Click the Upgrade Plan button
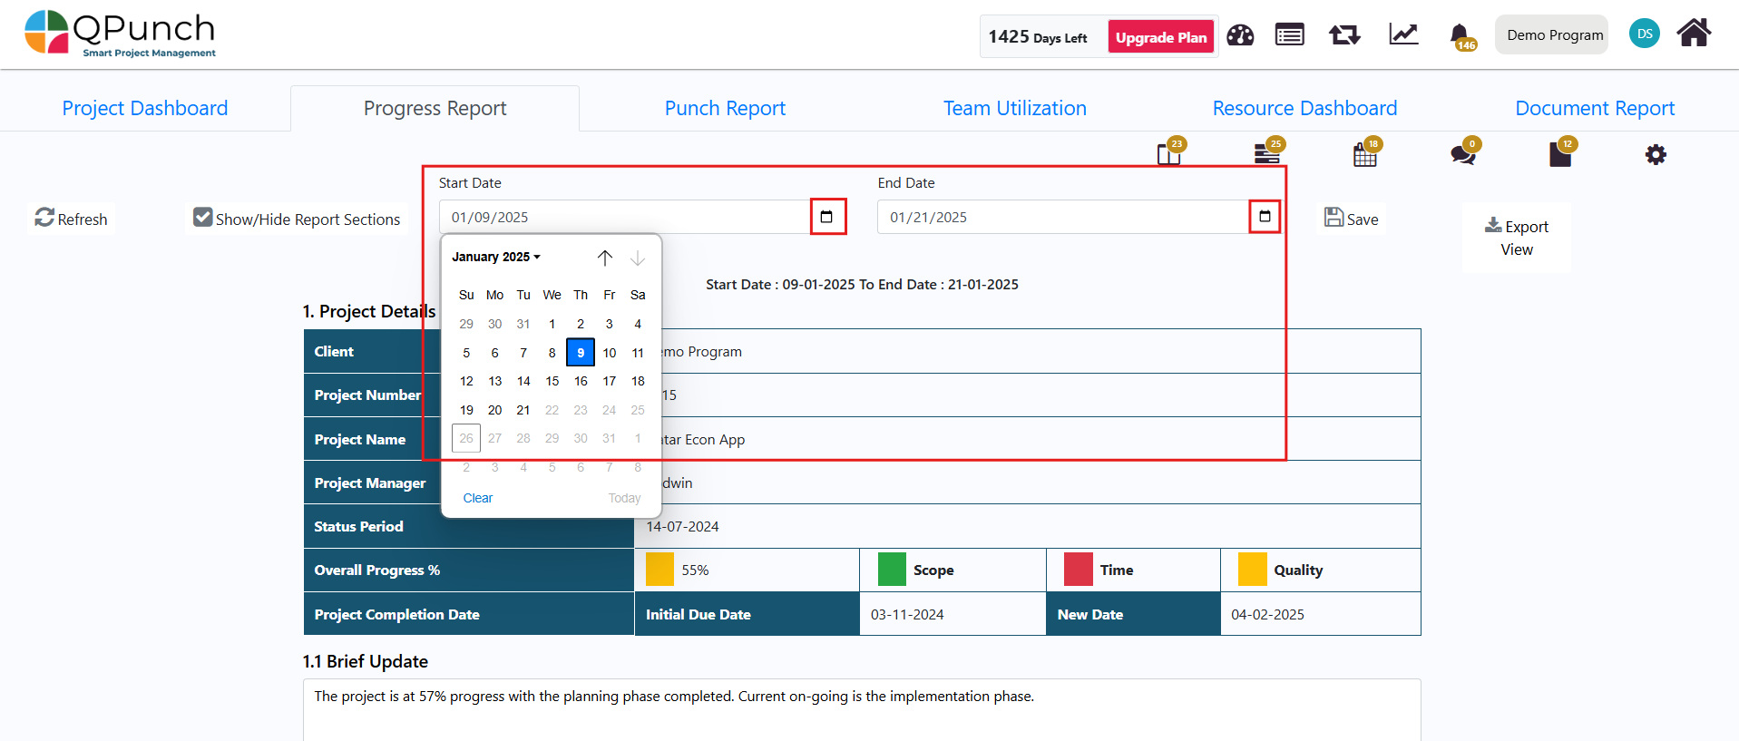This screenshot has height=741, width=1739. (x=1160, y=37)
